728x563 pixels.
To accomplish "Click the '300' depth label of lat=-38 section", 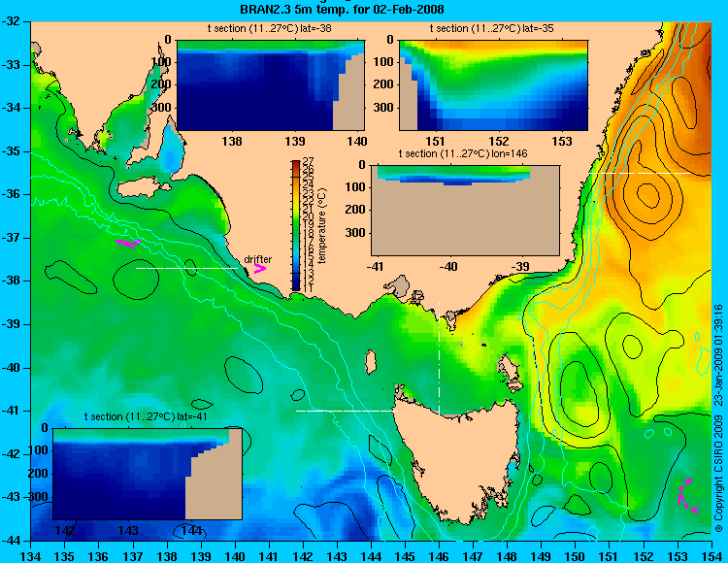I will click(162, 107).
